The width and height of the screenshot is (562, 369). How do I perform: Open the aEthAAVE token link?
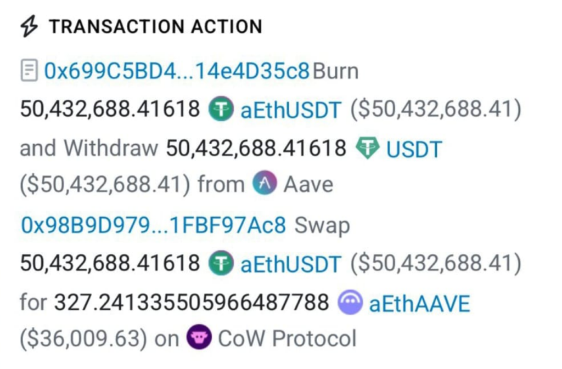tap(419, 302)
